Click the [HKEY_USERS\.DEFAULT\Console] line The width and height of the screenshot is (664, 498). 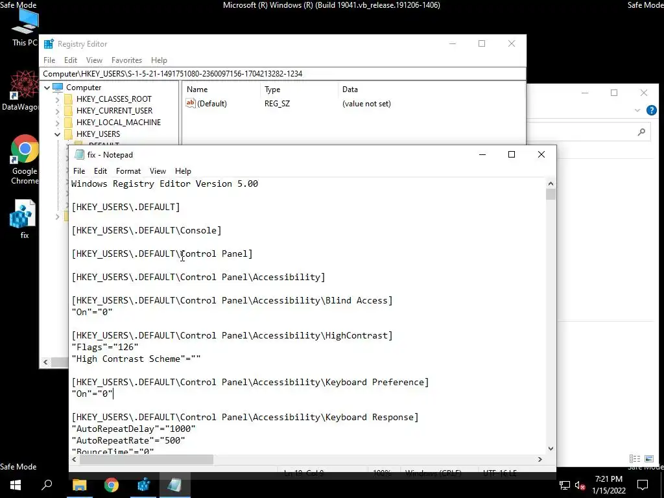pyautogui.click(x=147, y=230)
